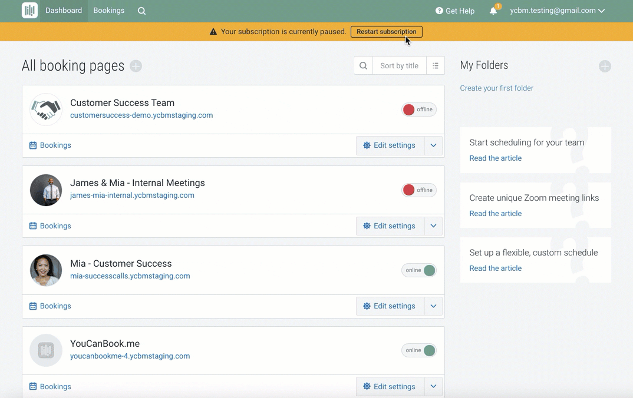Click Sort by title control
The height and width of the screenshot is (398, 633).
(399, 66)
